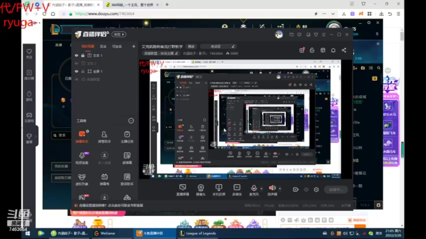Select the 可改名 scene tab
This screenshot has height=239, width=426.
pos(117,46)
